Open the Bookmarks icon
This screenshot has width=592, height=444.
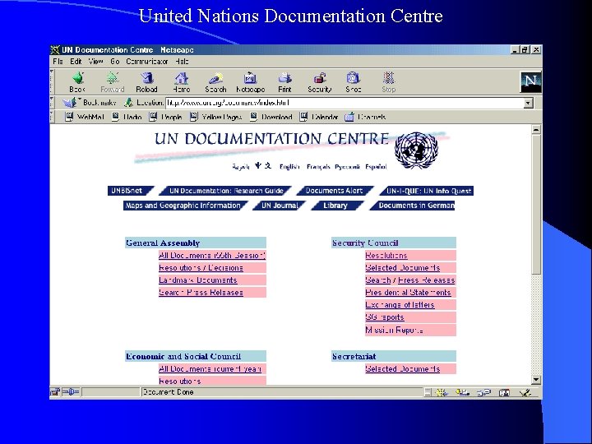[x=69, y=102]
